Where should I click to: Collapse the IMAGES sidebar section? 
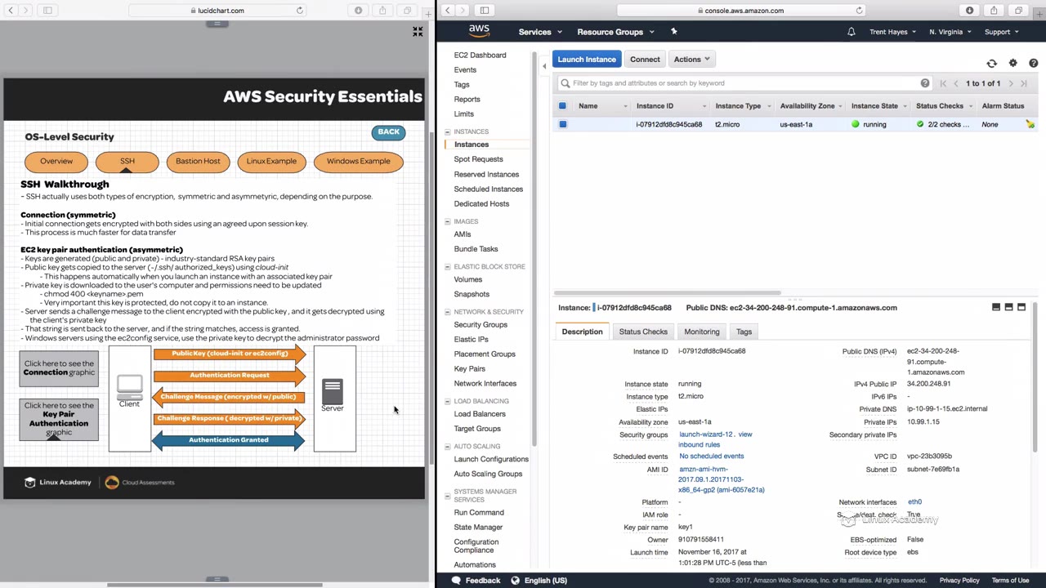pos(448,221)
